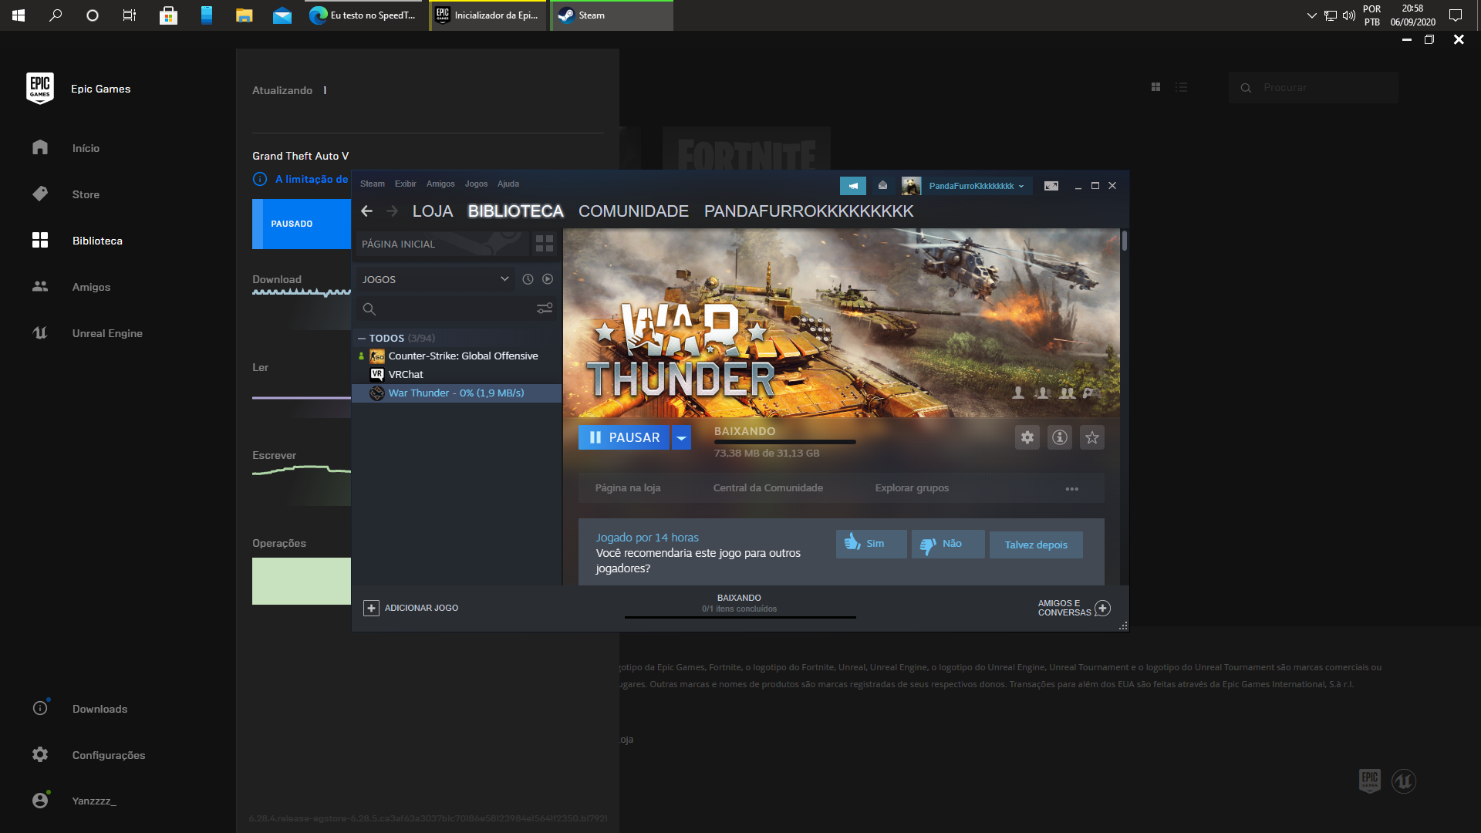Open the Exibir menu

click(x=405, y=184)
